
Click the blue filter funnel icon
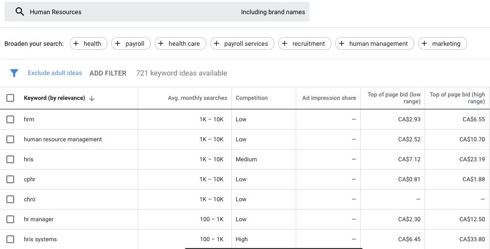(14, 73)
